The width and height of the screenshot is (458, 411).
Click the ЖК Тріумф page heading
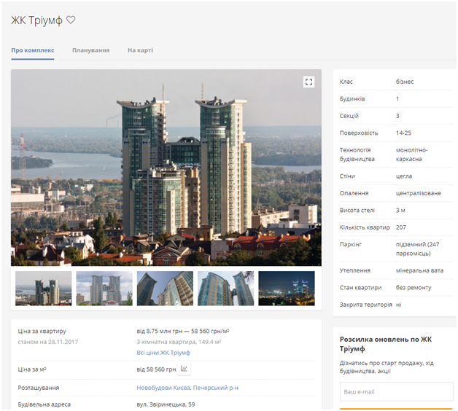tap(36, 20)
